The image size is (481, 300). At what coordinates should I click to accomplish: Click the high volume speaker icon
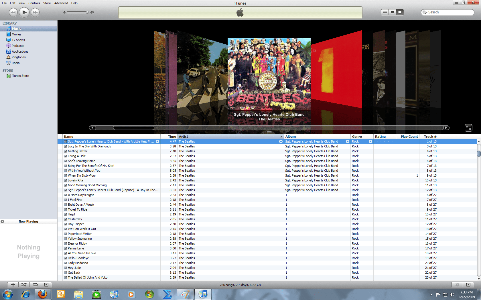92,12
